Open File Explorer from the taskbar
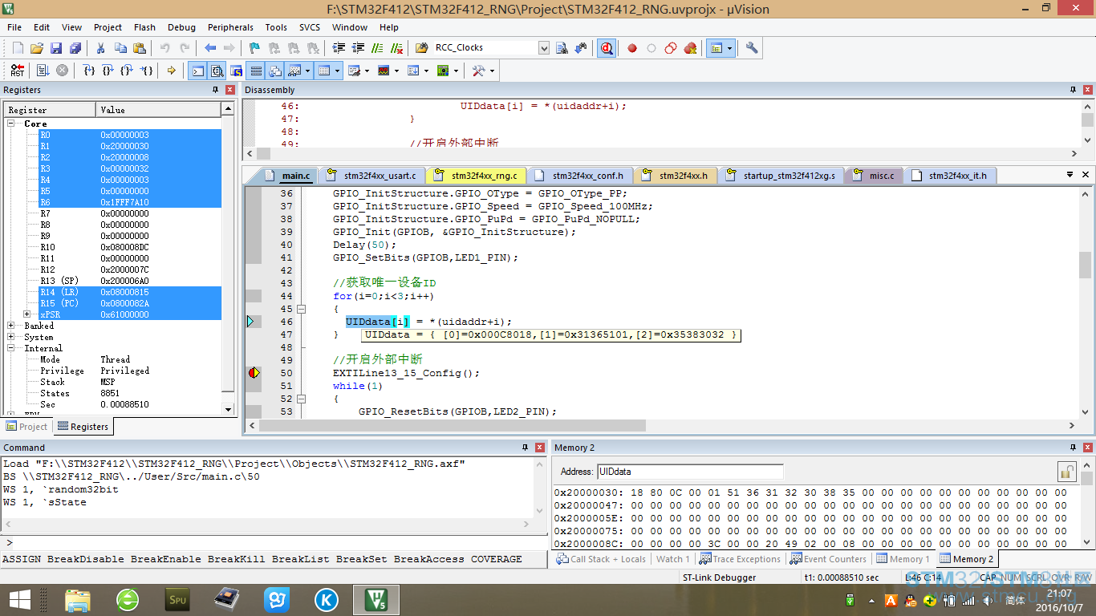This screenshot has height=616, width=1096. (x=78, y=600)
